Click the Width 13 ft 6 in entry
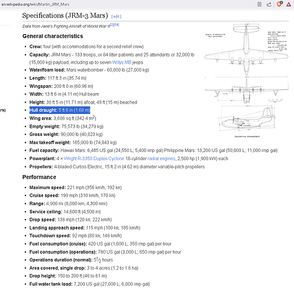The height and width of the screenshot is (289, 294). (x=64, y=94)
